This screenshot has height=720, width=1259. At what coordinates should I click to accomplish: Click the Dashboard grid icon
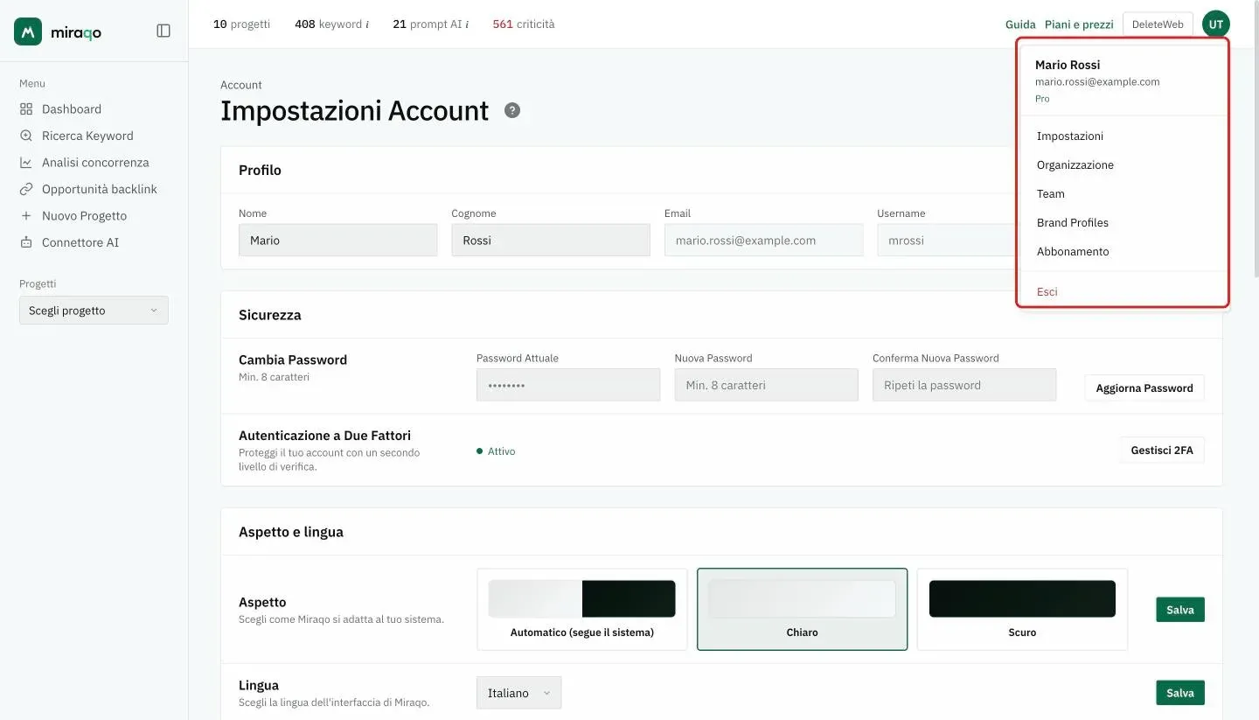click(26, 109)
